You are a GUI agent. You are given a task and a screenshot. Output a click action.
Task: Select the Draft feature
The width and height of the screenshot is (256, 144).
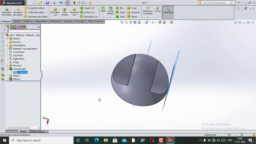click(x=120, y=12)
